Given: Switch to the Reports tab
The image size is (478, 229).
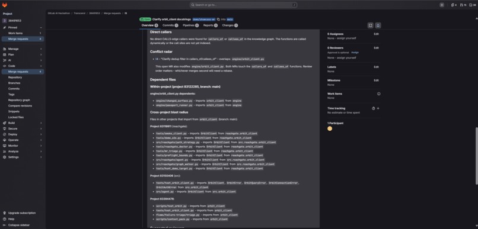Looking at the screenshot, I should tap(211, 25).
